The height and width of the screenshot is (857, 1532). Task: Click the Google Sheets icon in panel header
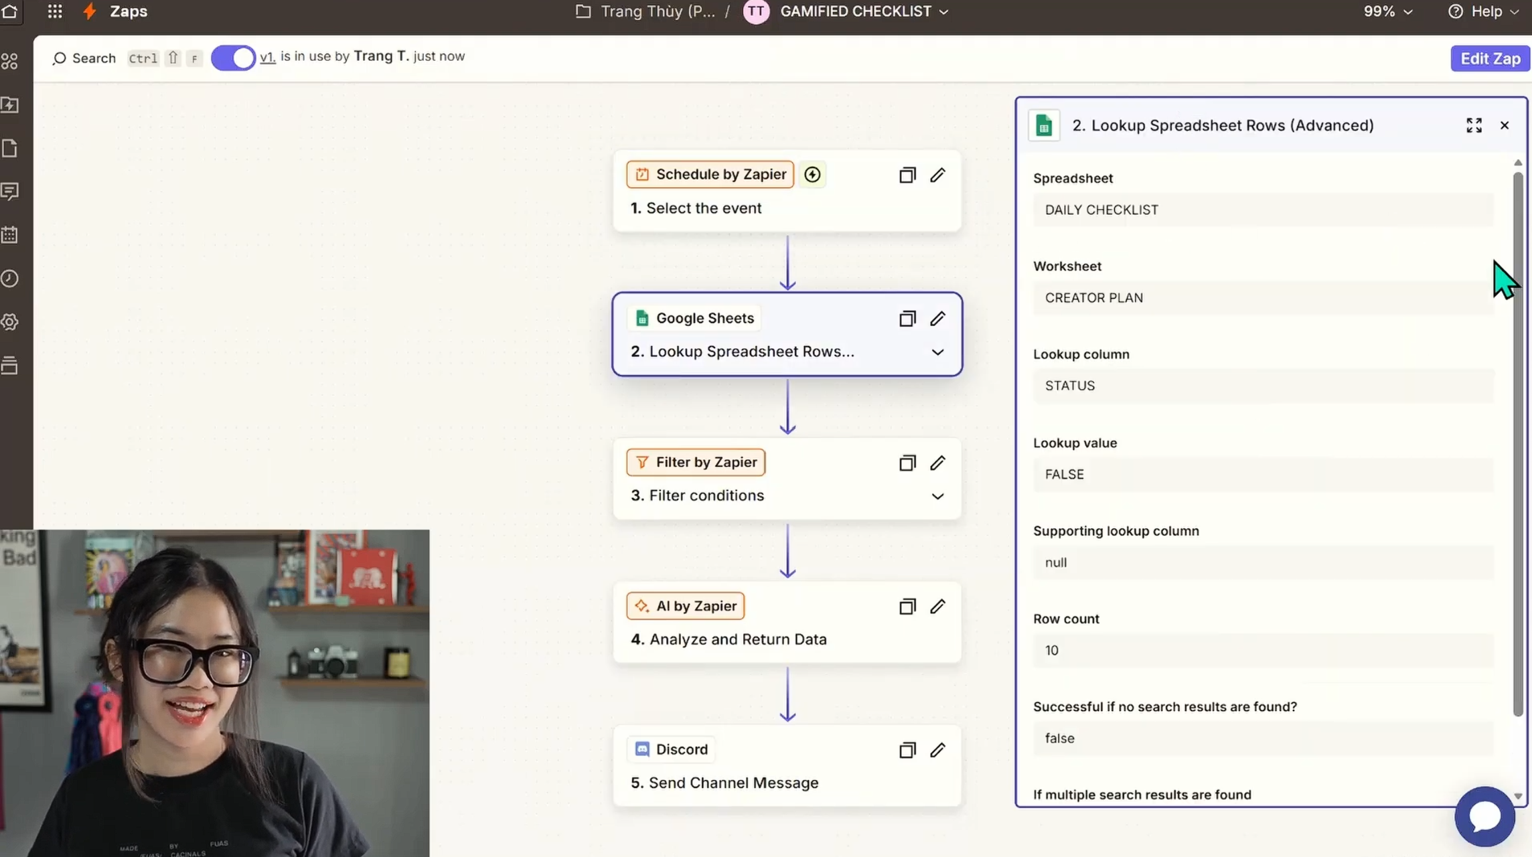1044,125
